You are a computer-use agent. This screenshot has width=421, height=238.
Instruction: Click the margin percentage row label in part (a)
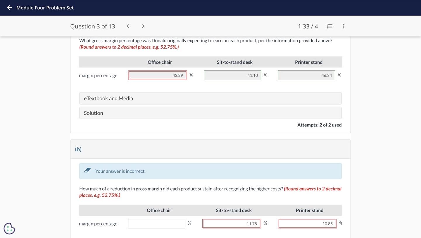(x=98, y=76)
